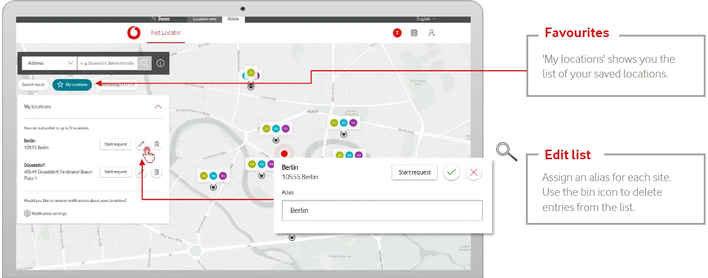Click Start request for Düsseldorf
This screenshot has width=708, height=278.
click(116, 172)
